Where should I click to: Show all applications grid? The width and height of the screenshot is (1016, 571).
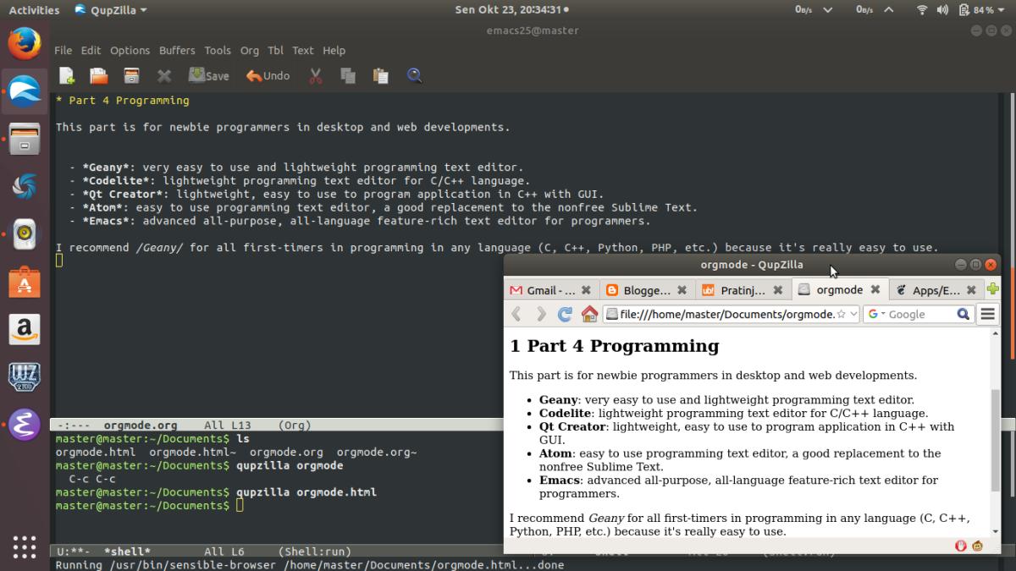(x=25, y=546)
